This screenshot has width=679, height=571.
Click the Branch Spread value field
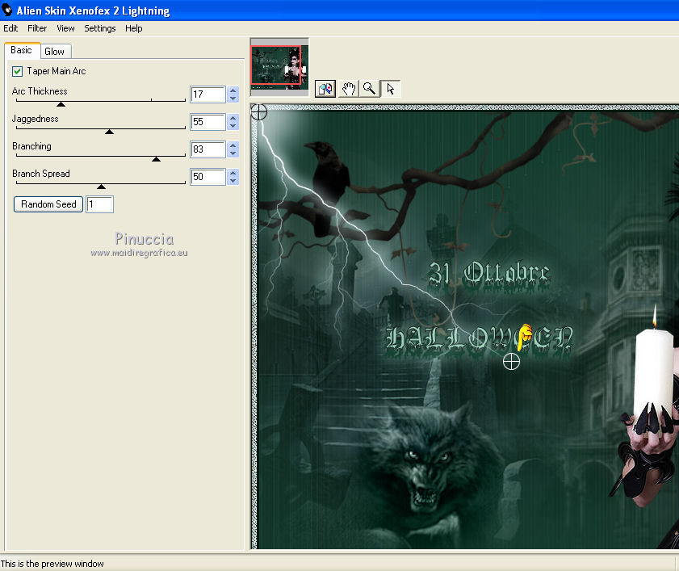(x=207, y=177)
